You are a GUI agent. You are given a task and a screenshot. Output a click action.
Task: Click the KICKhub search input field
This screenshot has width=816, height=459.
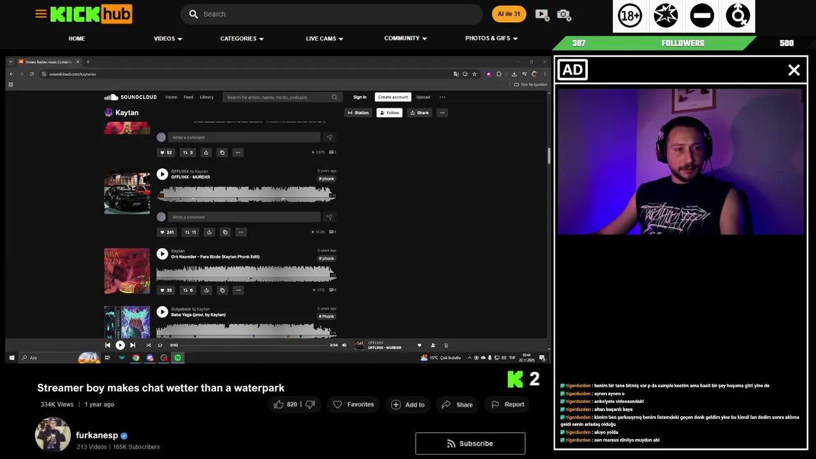click(331, 14)
